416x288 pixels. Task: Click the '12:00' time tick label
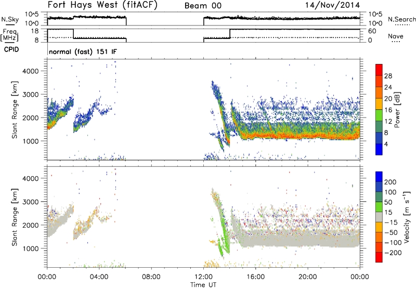(203, 277)
